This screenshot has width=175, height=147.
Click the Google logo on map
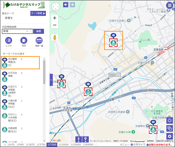[56, 140]
